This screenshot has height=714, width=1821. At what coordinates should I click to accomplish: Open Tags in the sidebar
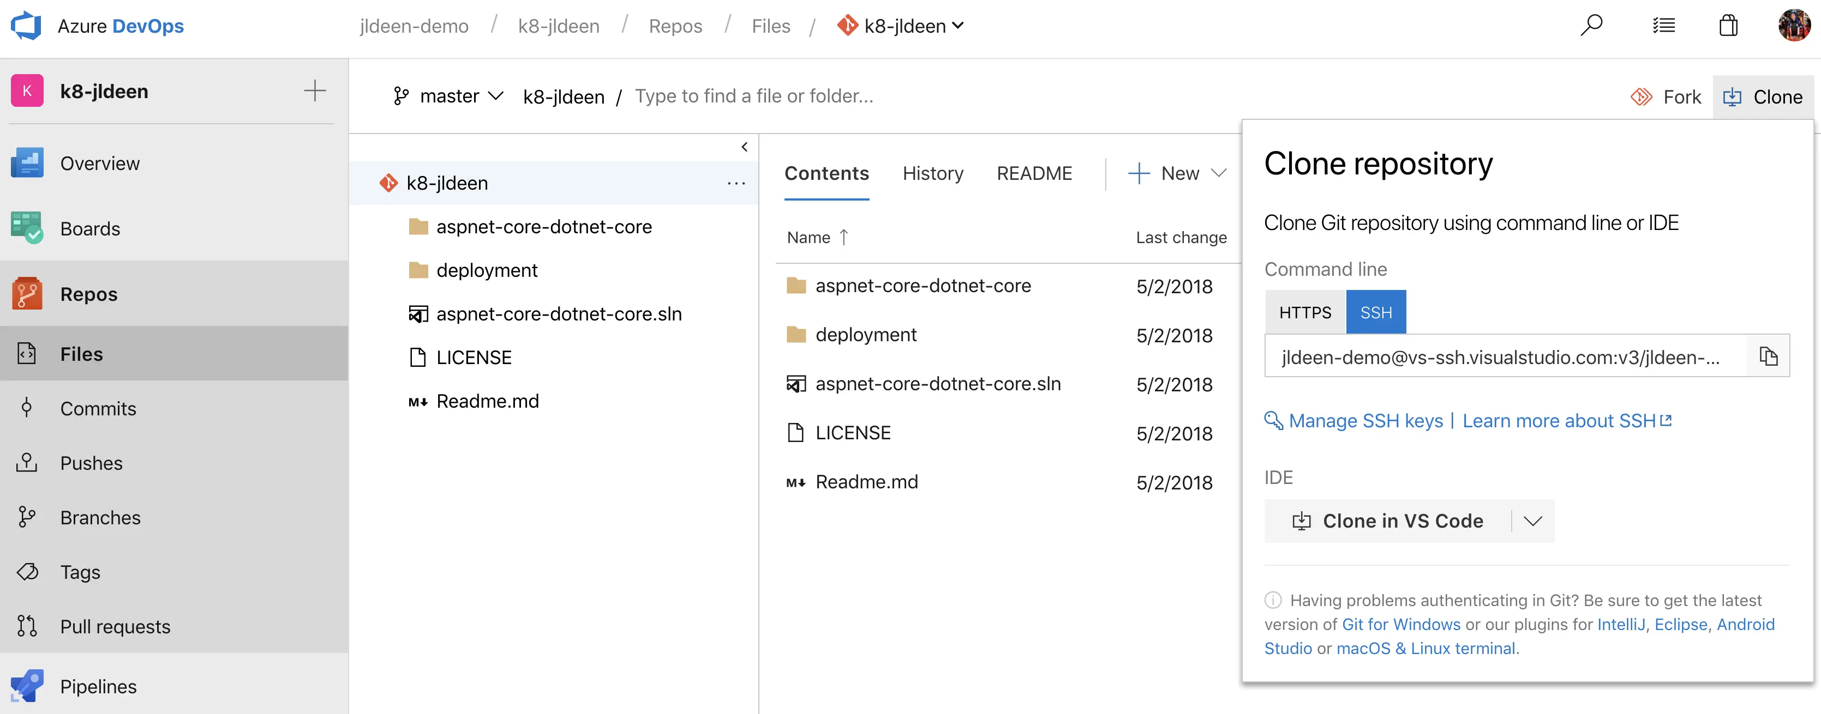[x=174, y=571]
